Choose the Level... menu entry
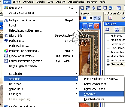The image size is (125, 107). click(x=41, y=26)
